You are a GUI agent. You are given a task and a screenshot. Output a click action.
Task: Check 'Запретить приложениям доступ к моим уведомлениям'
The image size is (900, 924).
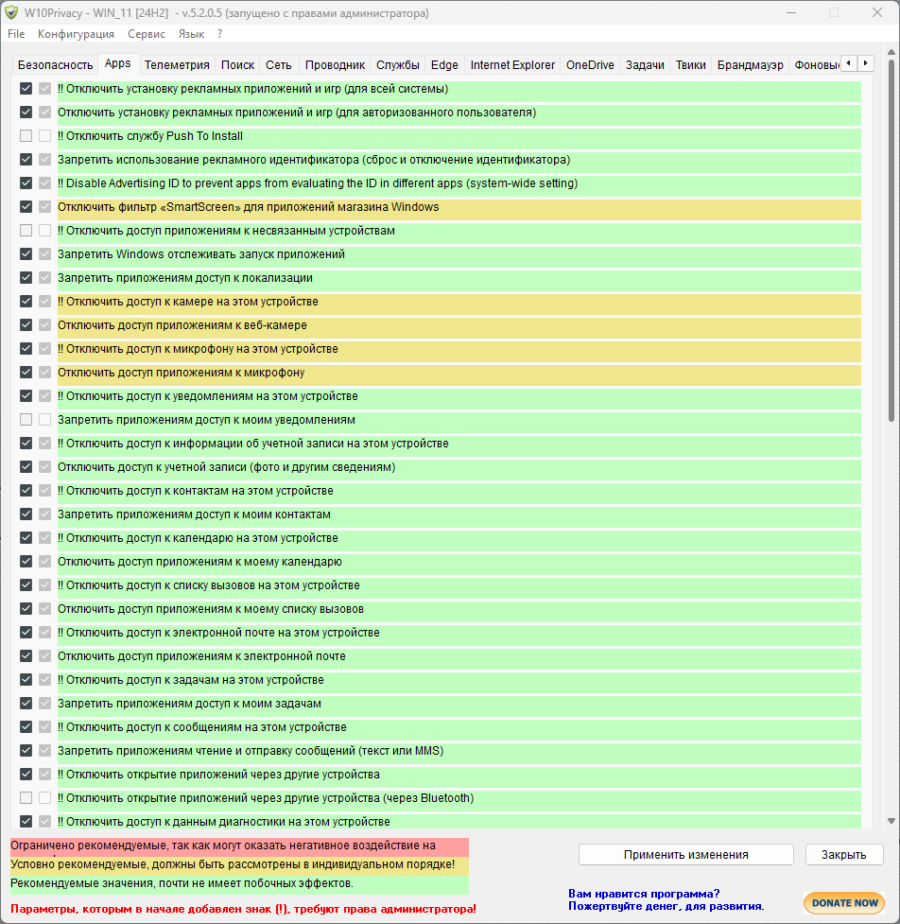click(26, 420)
